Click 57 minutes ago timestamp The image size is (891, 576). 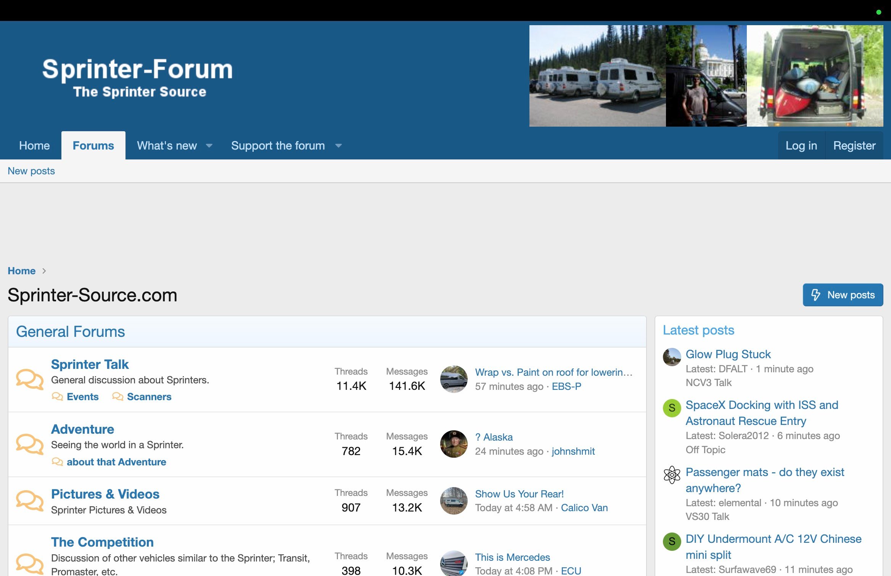click(x=509, y=386)
